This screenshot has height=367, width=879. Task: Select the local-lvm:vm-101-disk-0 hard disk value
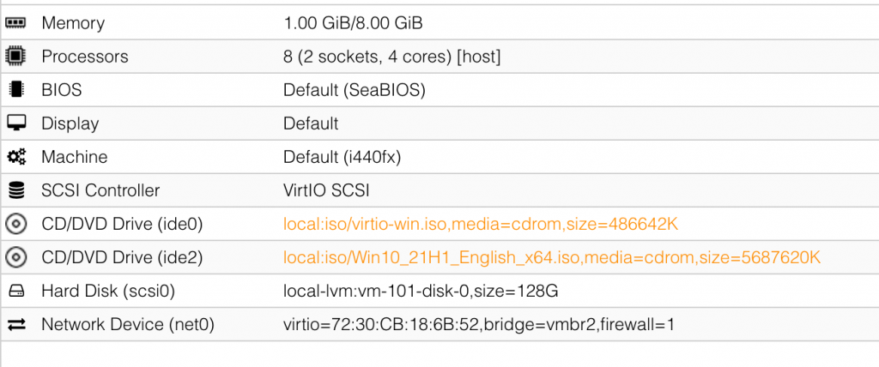(x=421, y=292)
